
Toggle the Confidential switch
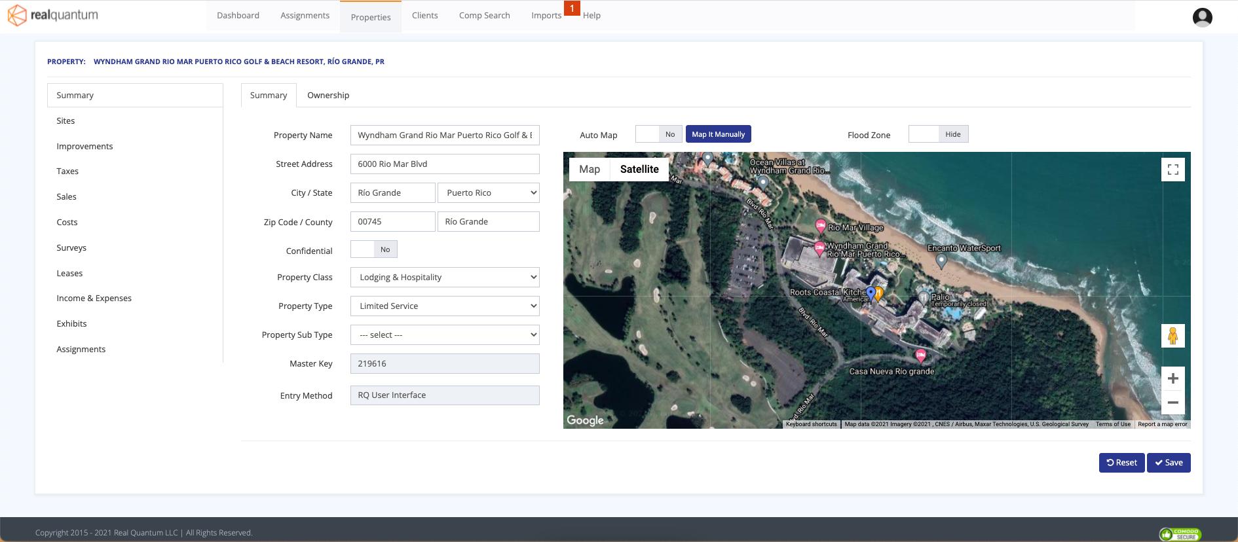374,249
